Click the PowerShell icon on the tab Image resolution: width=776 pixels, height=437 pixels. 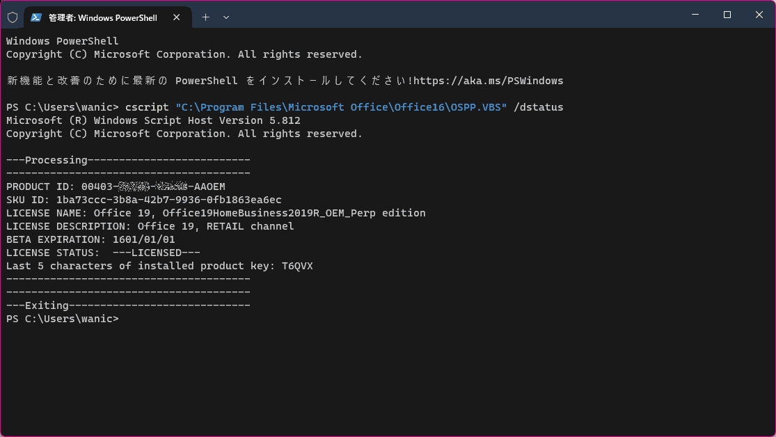35,17
